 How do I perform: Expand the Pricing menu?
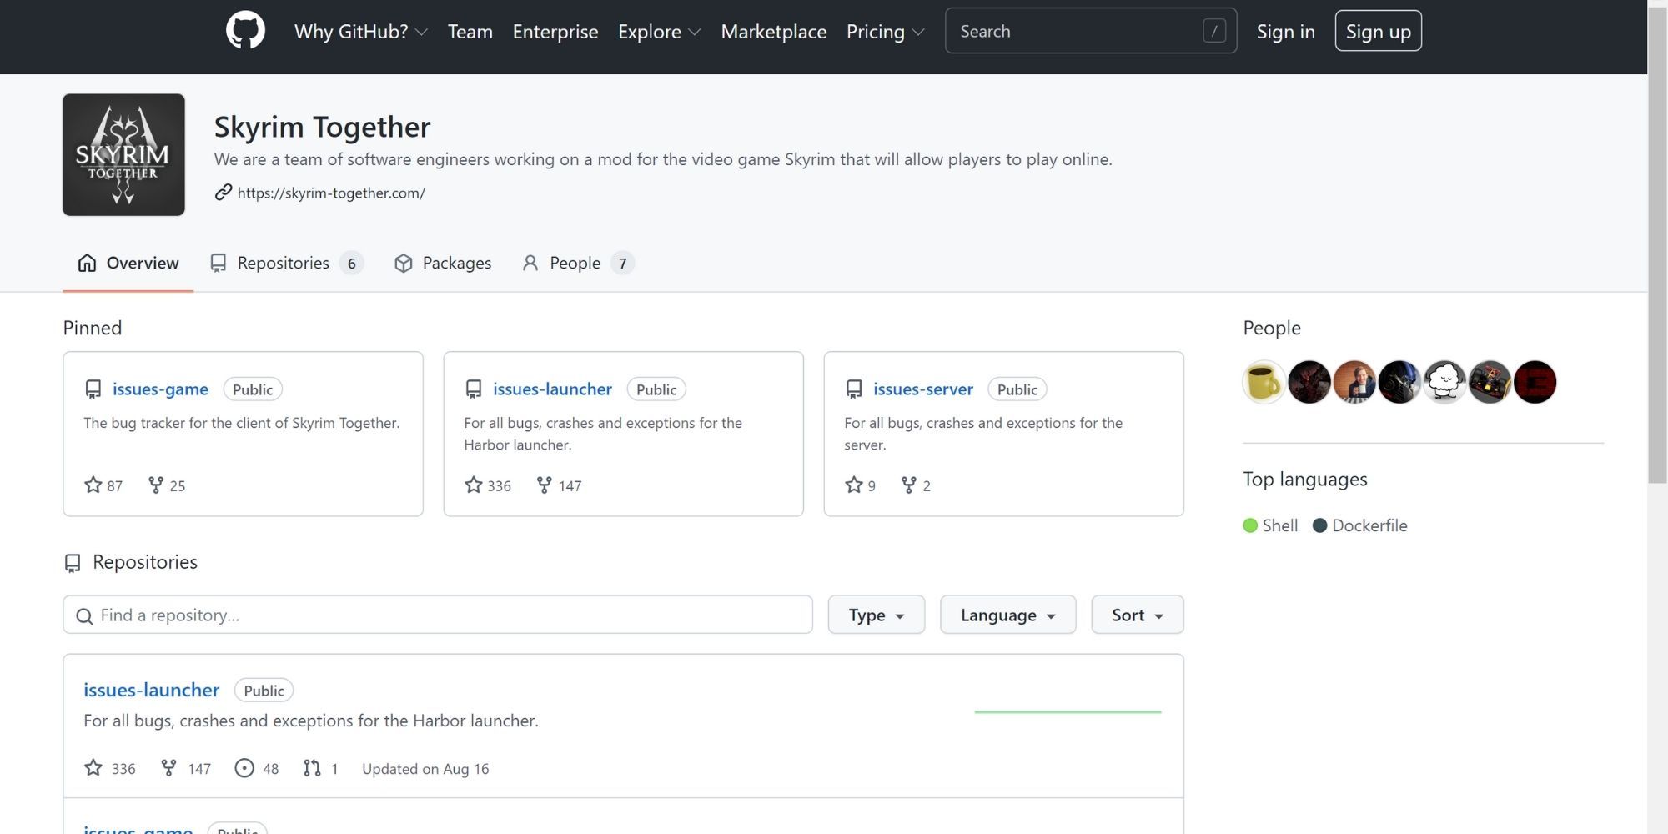click(885, 32)
